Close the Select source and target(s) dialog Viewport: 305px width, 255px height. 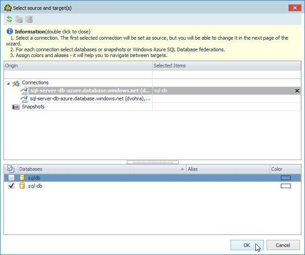tap(295, 8)
